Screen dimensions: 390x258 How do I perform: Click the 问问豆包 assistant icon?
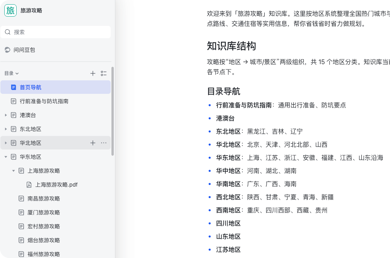point(7,50)
